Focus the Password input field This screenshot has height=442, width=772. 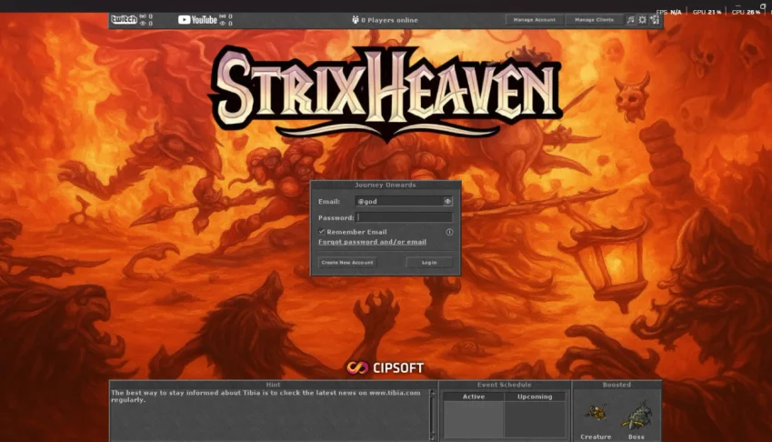click(405, 217)
